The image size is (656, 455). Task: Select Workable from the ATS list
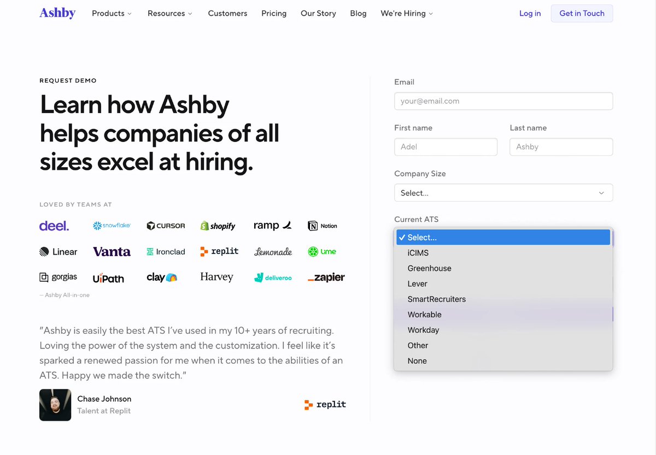click(503, 315)
